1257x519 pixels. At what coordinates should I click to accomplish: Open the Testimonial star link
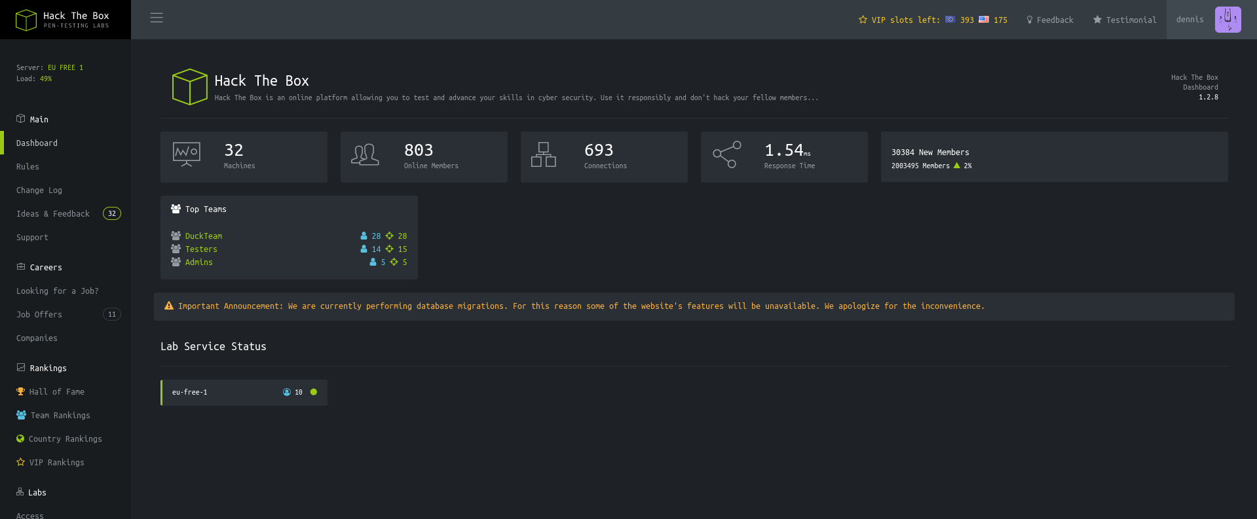click(1125, 20)
